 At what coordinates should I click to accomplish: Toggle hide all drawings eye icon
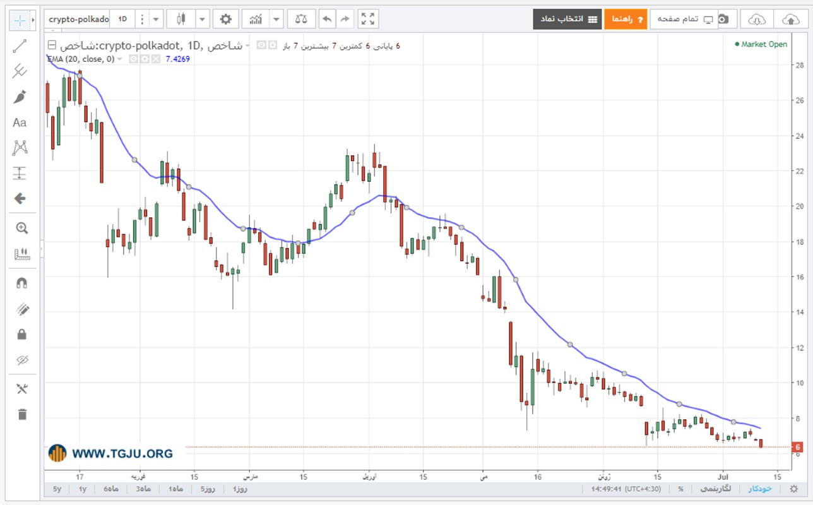click(22, 360)
